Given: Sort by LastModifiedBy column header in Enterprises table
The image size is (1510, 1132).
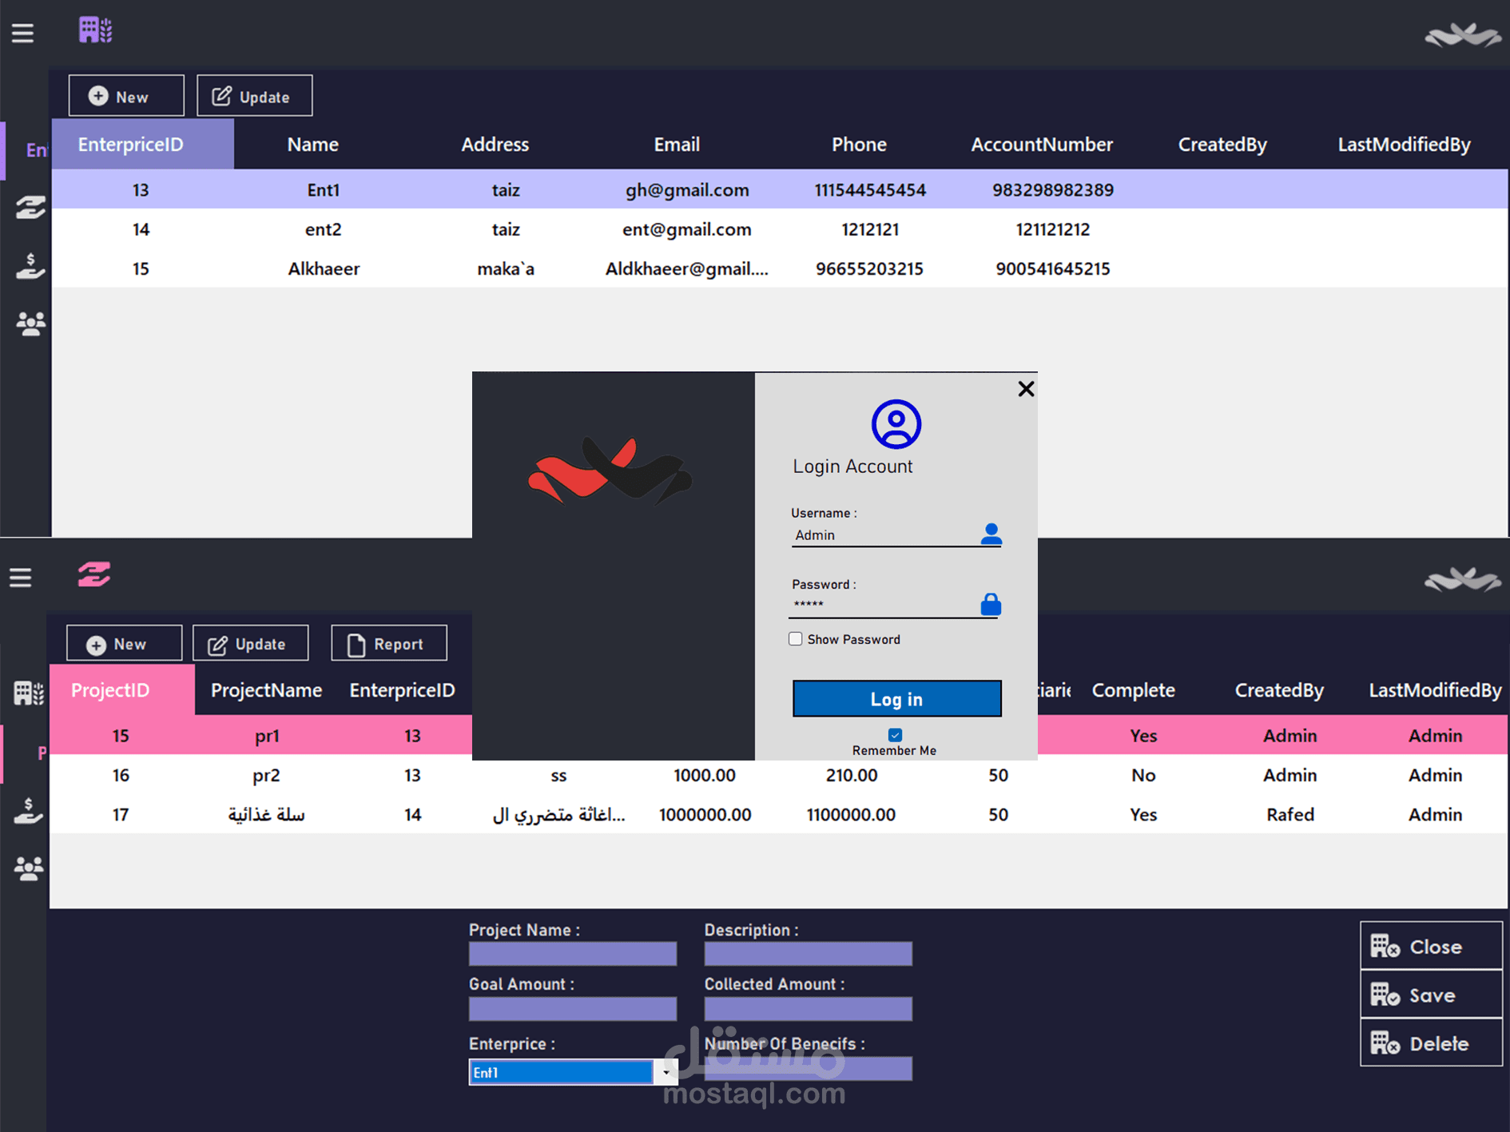Looking at the screenshot, I should point(1404,145).
